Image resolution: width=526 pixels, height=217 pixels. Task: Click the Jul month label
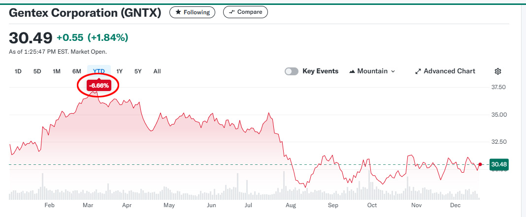pyautogui.click(x=249, y=205)
